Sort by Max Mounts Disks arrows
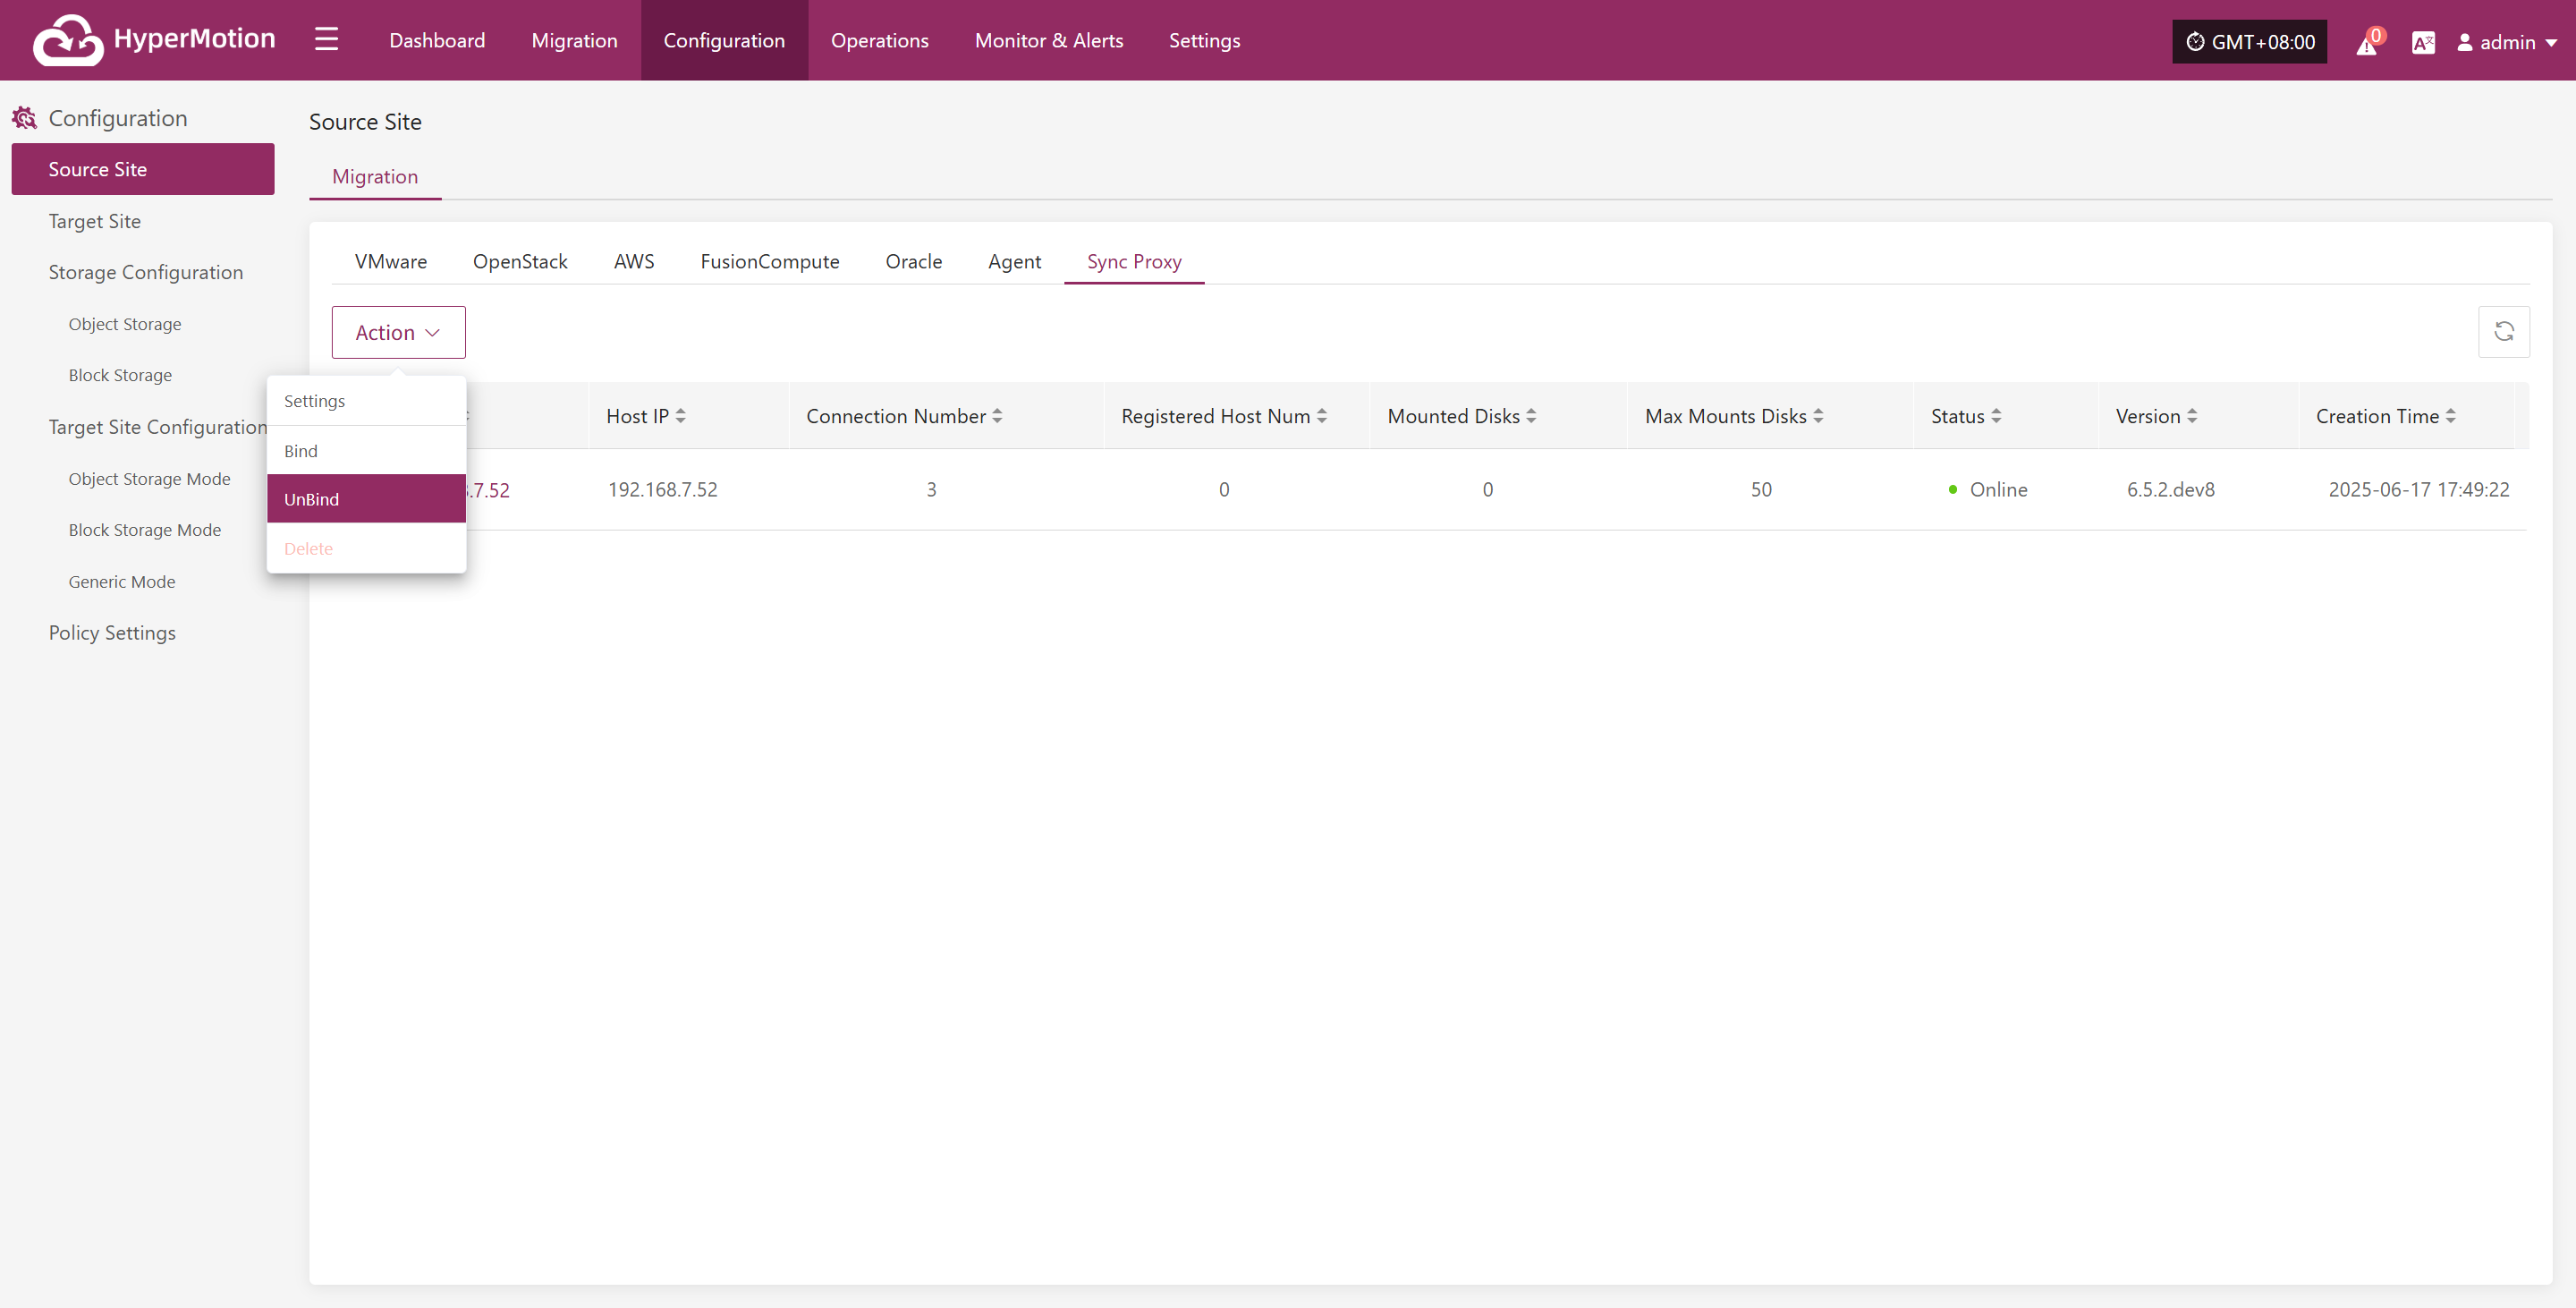Screen dimensions: 2576x1308 point(1818,416)
